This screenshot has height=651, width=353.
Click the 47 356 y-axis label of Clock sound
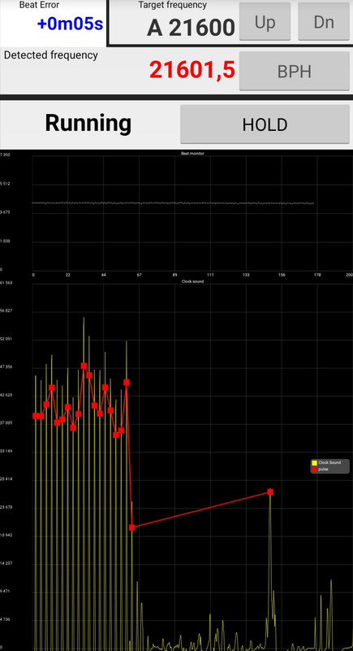(6, 367)
